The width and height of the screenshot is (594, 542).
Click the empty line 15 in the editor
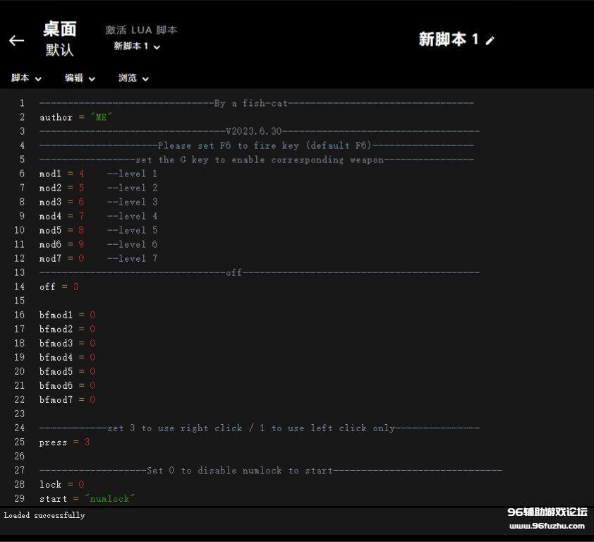tap(212, 301)
